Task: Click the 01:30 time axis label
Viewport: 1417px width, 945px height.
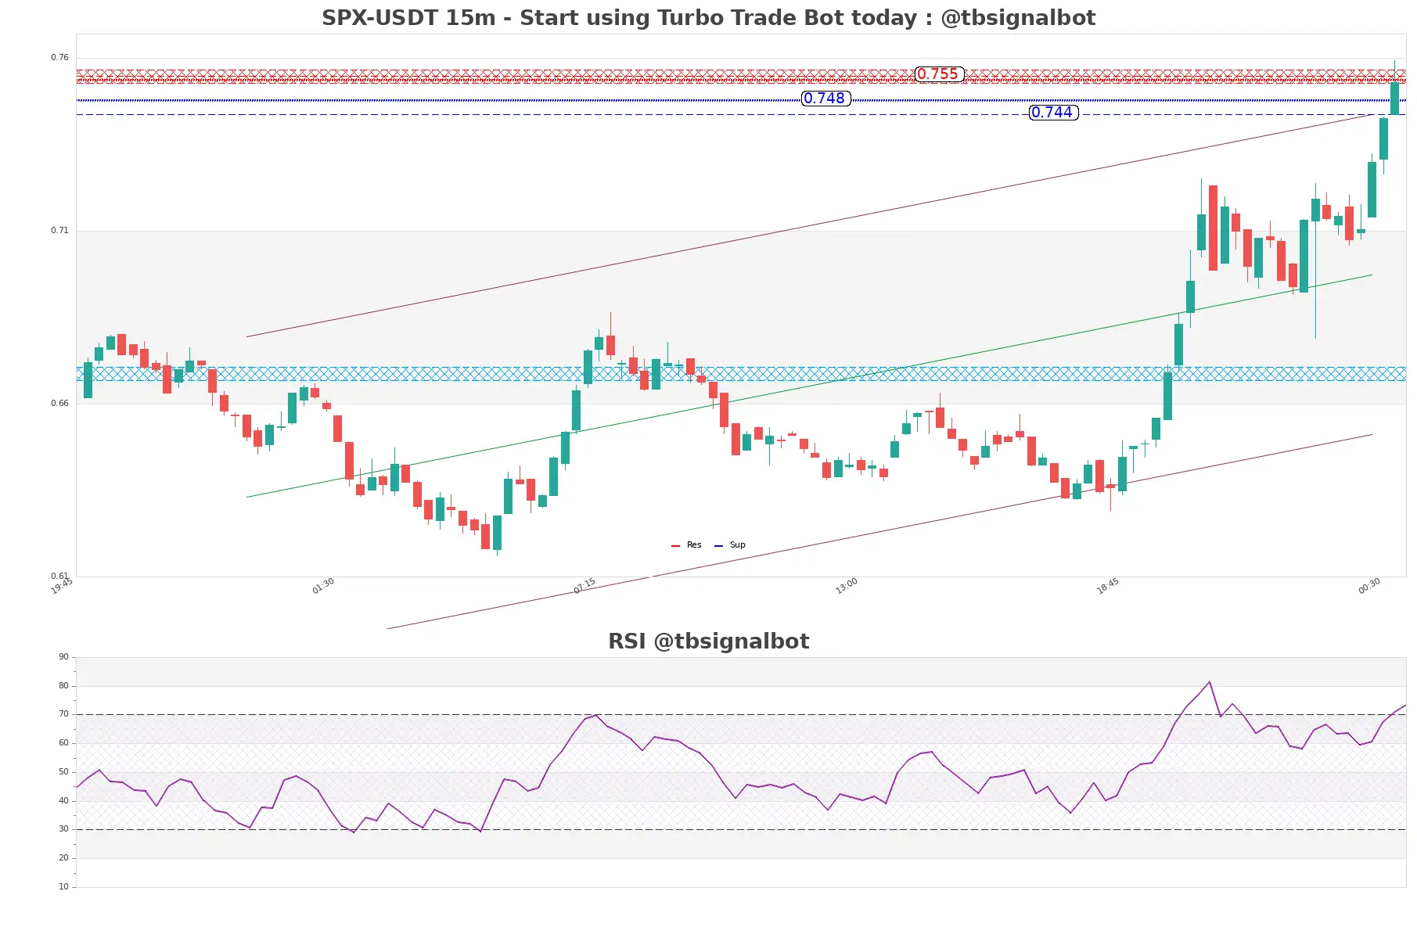Action: (323, 587)
